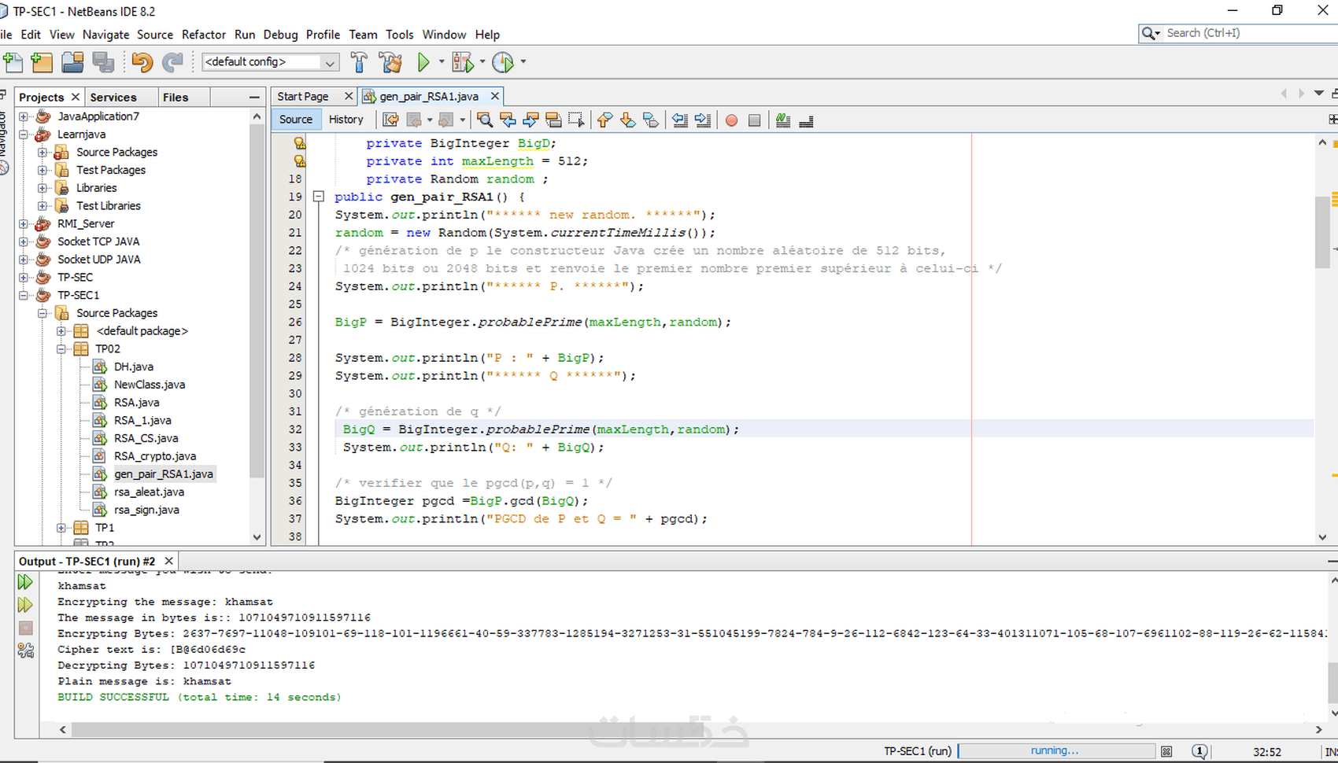Switch the editor to History view

pos(346,120)
